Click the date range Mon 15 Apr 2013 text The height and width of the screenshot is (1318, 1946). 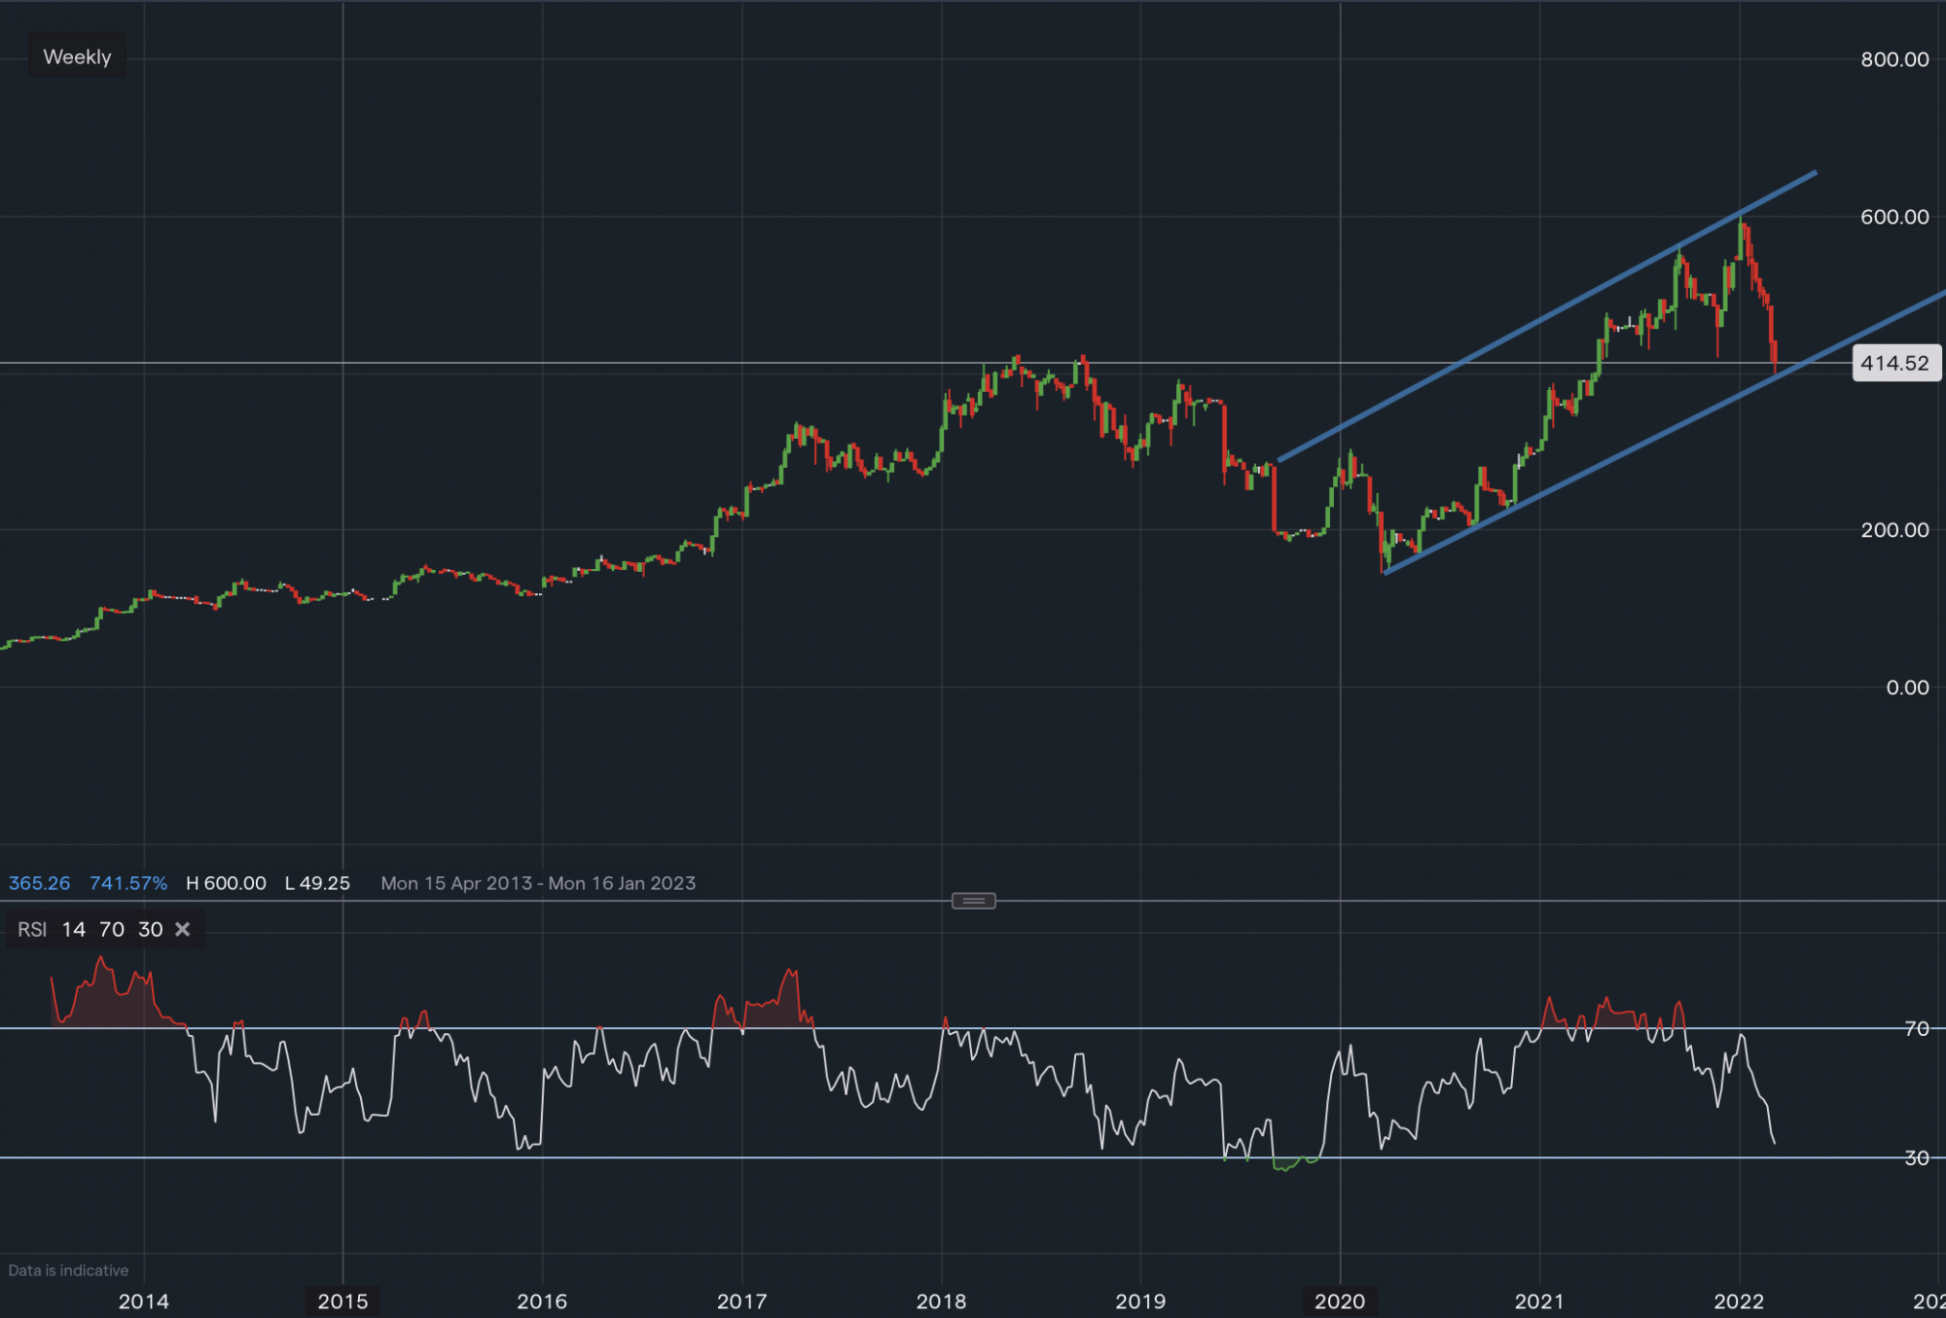coord(456,883)
